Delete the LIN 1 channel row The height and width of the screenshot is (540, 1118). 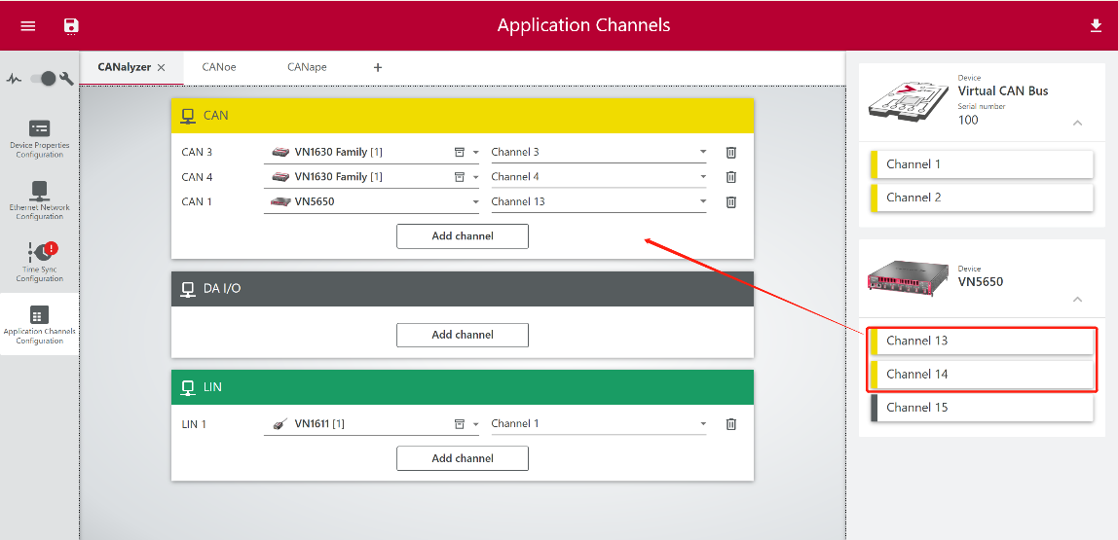pos(730,424)
